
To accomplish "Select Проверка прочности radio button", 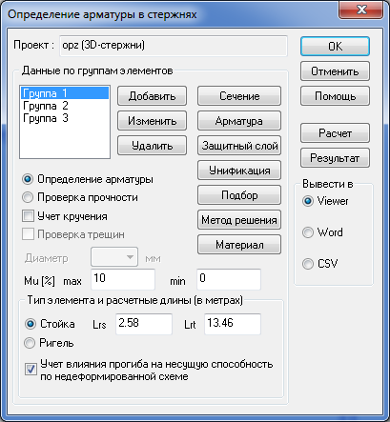I will point(28,197).
